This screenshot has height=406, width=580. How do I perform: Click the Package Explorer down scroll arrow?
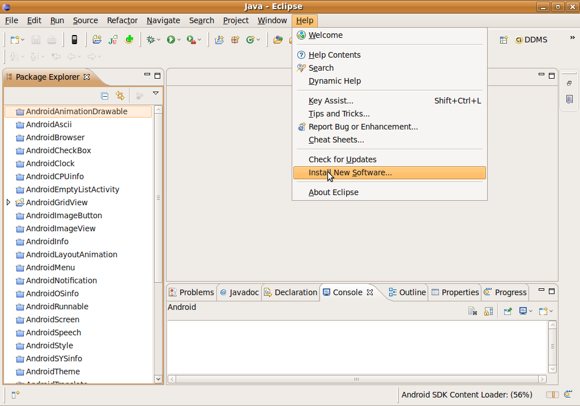coord(158,379)
